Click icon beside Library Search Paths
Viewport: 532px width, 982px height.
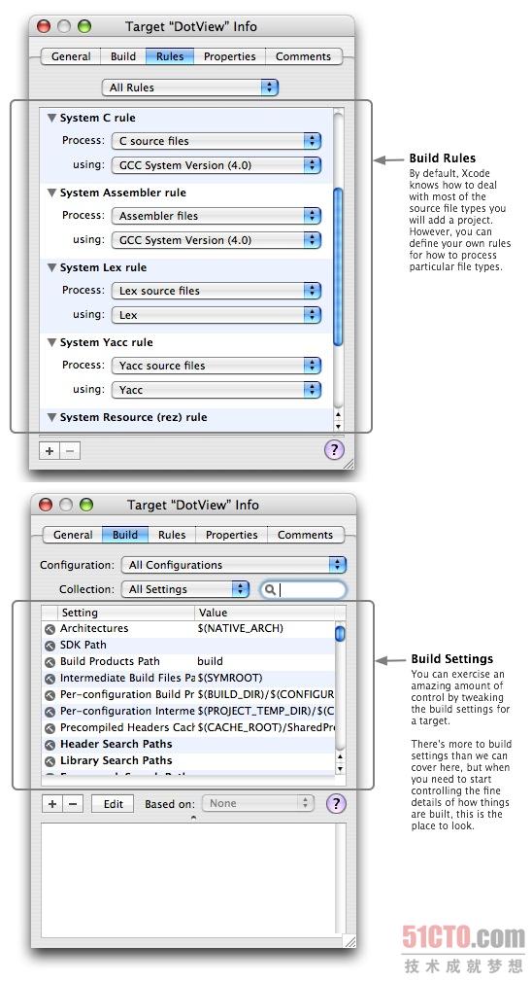click(x=50, y=761)
